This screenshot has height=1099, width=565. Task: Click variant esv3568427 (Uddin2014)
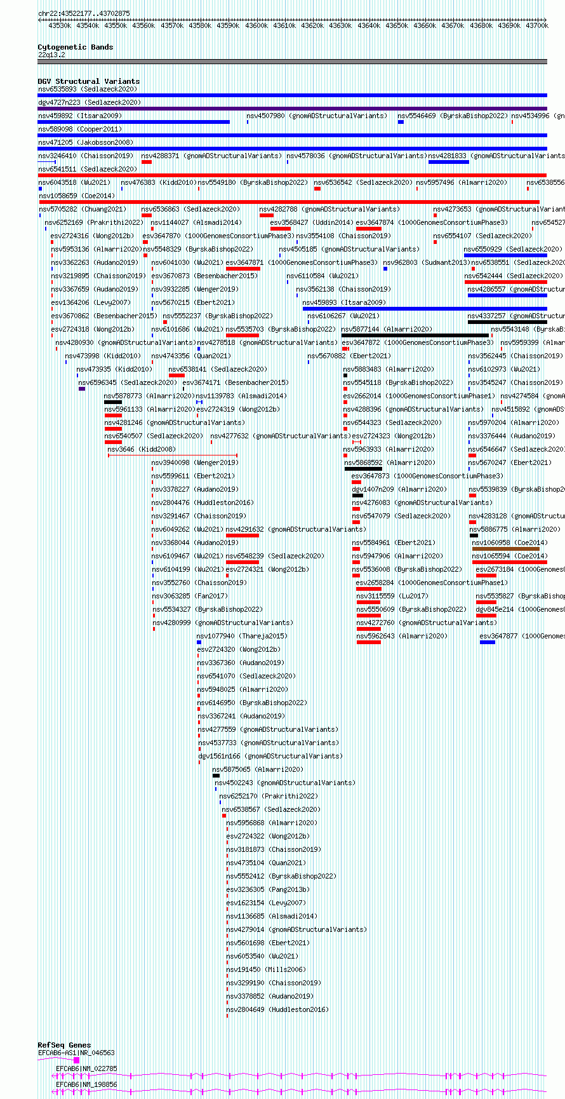pyautogui.click(x=312, y=222)
